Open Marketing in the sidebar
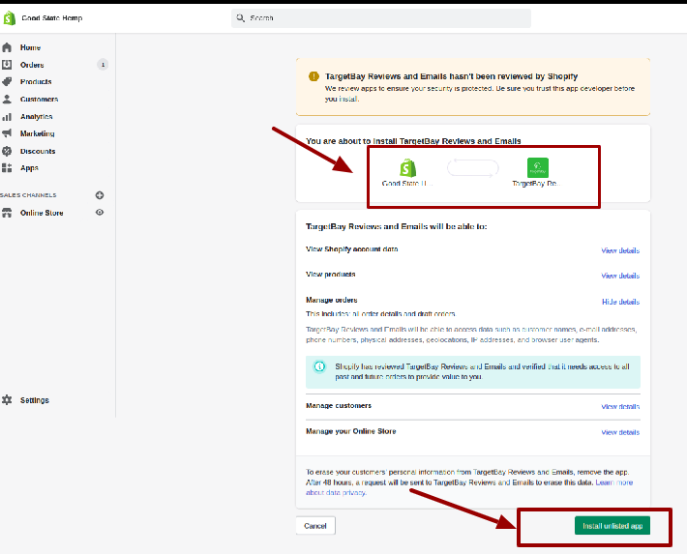The image size is (687, 554). [37, 133]
